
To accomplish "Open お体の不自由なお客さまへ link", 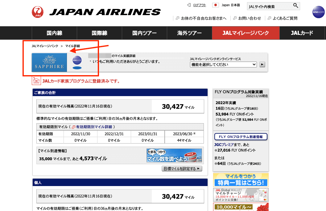I will tap(201, 18).
